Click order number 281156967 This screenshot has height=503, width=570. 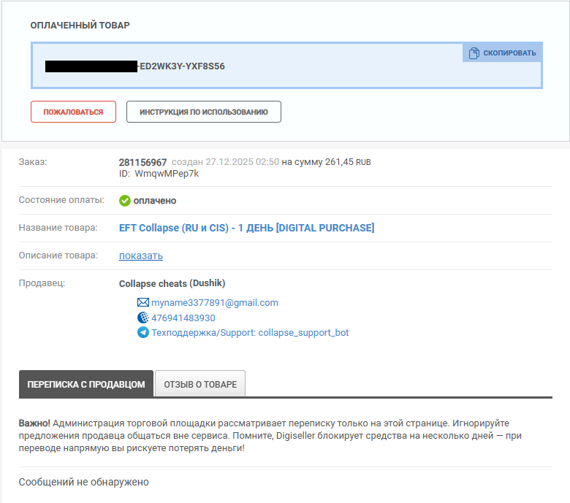pyautogui.click(x=142, y=162)
